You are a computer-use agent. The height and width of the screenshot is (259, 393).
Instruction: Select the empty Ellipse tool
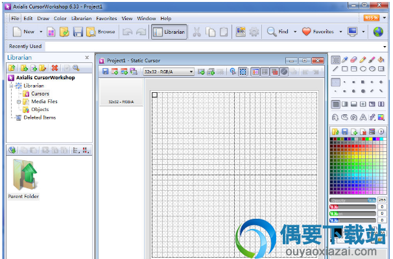[x=363, y=69]
